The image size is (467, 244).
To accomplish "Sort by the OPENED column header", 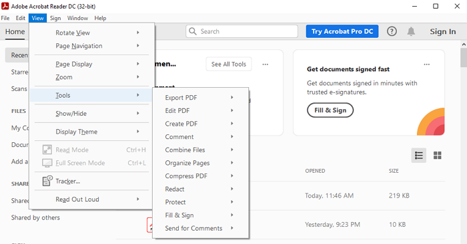I will tap(315, 171).
